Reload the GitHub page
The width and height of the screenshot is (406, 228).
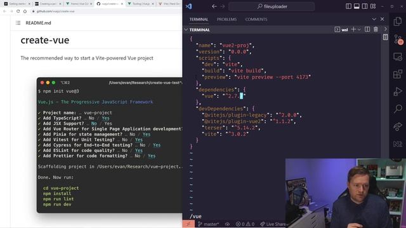18,11
